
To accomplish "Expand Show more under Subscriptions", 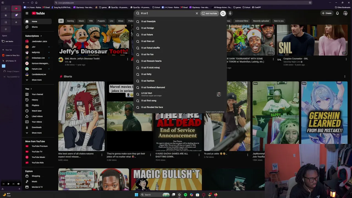I will (x=38, y=80).
